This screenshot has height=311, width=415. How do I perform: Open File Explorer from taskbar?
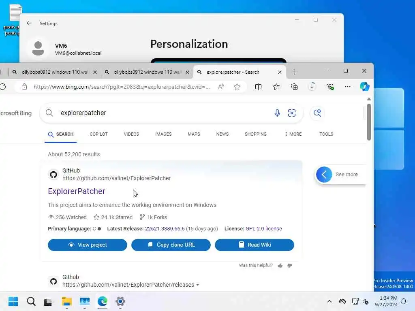tap(67, 301)
